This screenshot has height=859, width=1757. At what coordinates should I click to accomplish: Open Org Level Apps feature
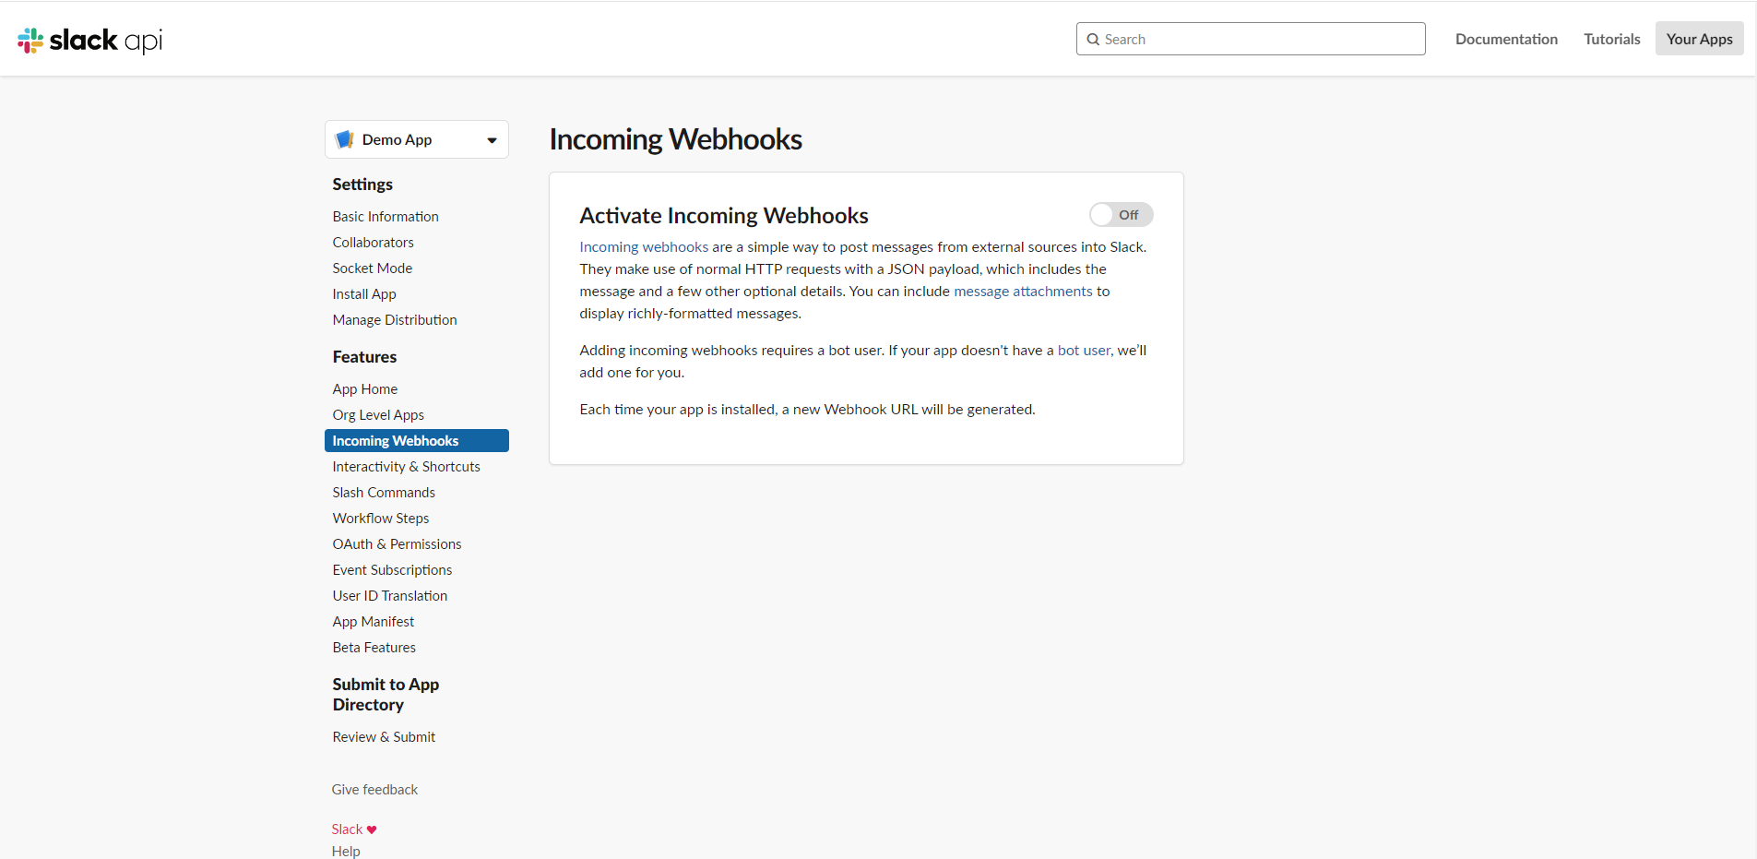(378, 414)
